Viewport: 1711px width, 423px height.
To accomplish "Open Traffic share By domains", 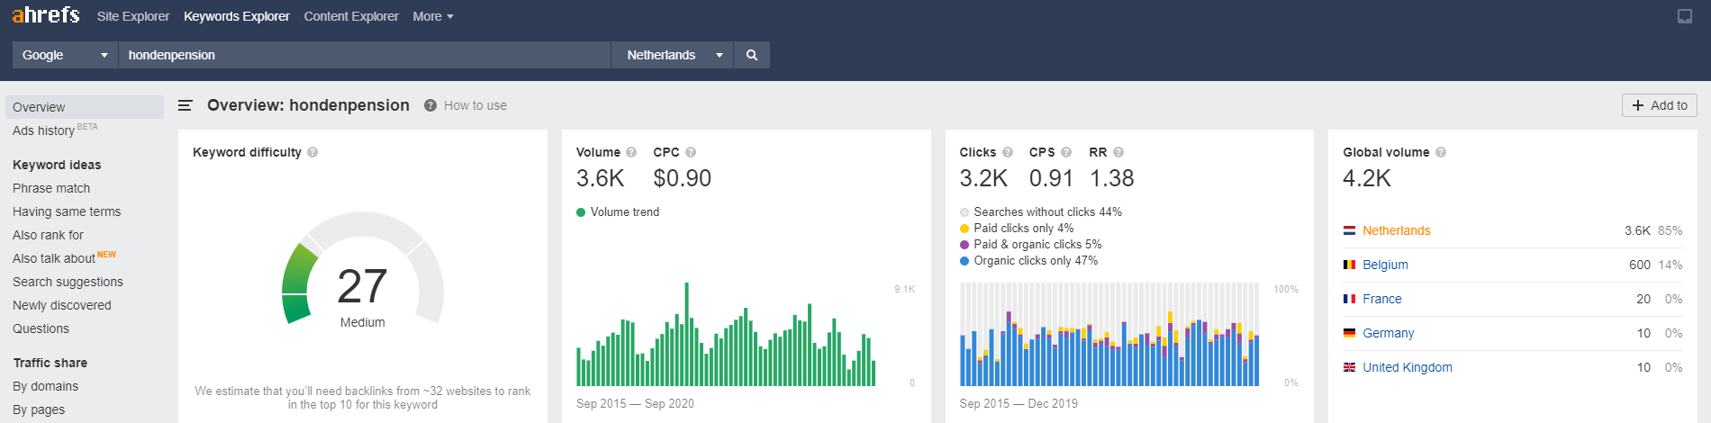I will [x=45, y=386].
